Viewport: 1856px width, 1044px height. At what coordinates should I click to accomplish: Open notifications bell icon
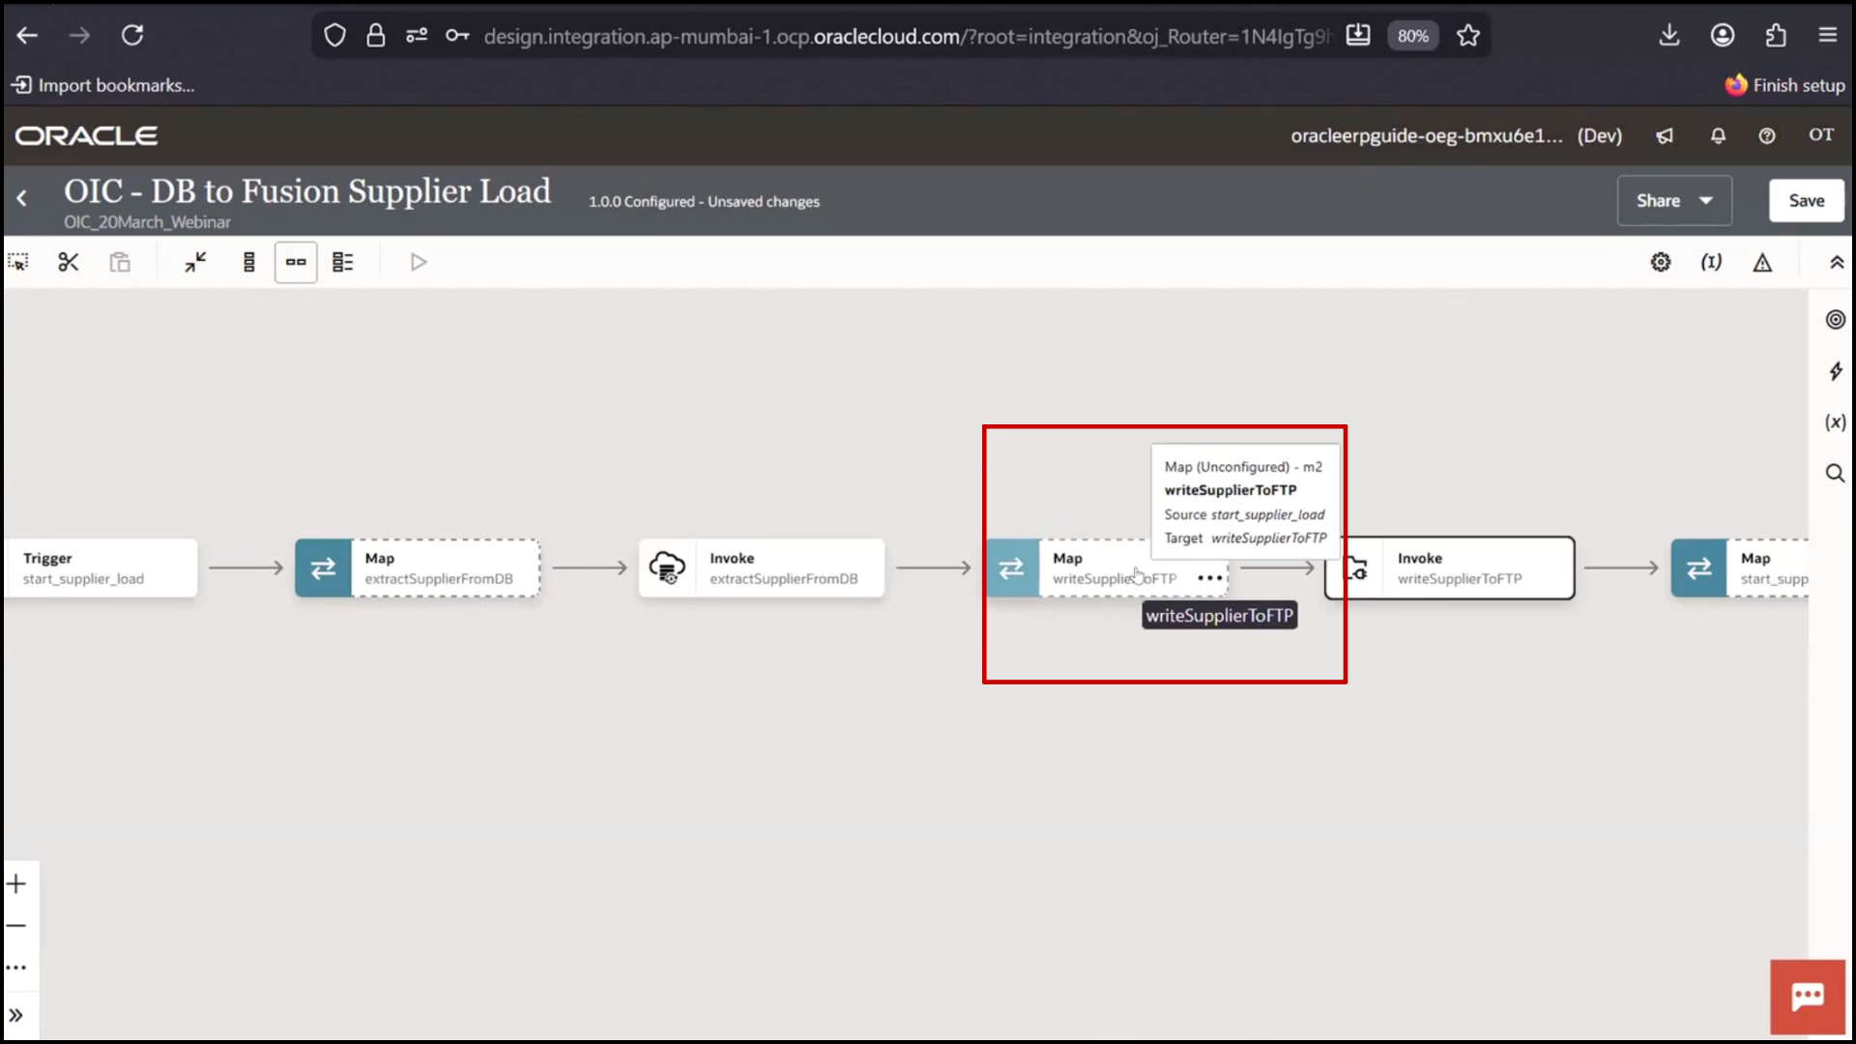1718,135
